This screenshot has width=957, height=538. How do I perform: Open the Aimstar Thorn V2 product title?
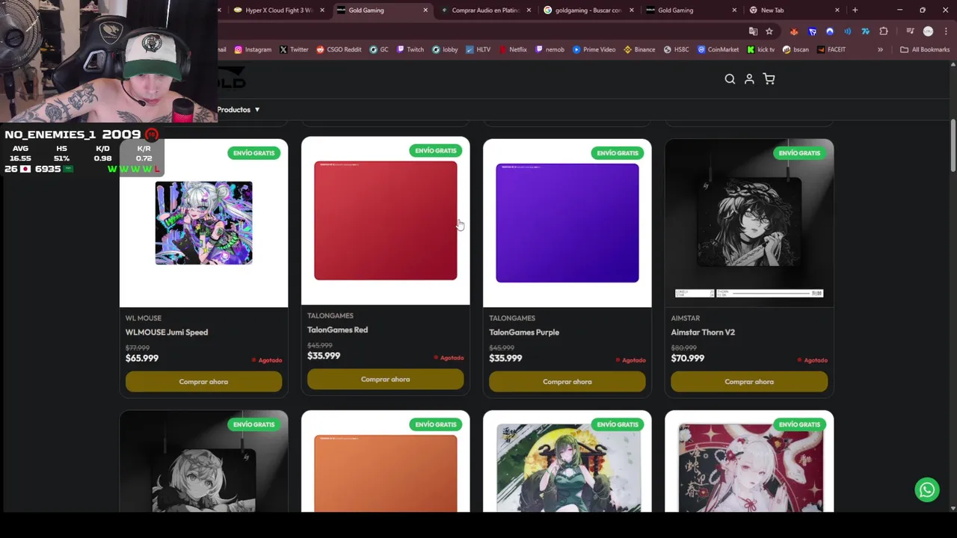[703, 333]
